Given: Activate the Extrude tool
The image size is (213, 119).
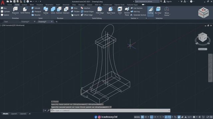Looking at the screenshot, I should pyautogui.click(x=36, y=8).
